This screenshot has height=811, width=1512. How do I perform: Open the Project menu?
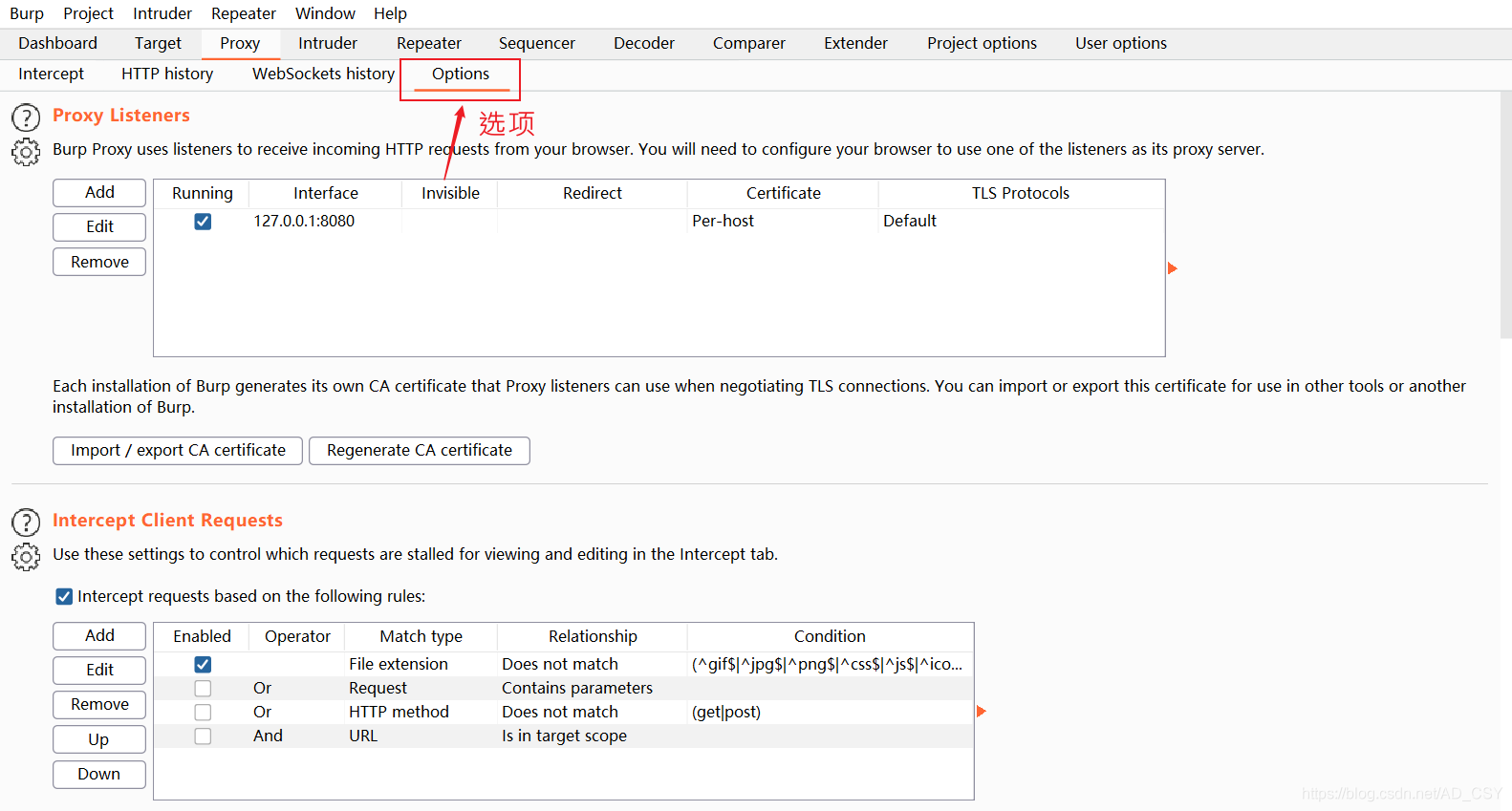pos(88,13)
